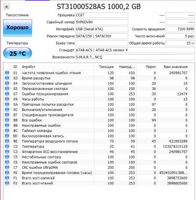Image resolution: width=196 pixels, height=200 pixels.
Task: Click the 25 °C temperature indicator
Action: click(x=18, y=53)
